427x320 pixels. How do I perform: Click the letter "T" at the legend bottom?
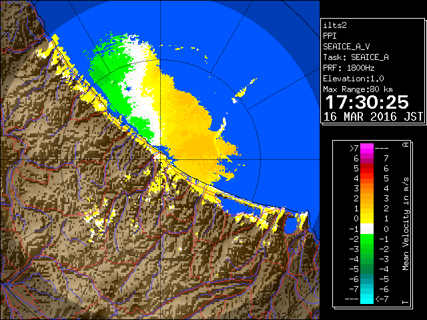click(406, 302)
